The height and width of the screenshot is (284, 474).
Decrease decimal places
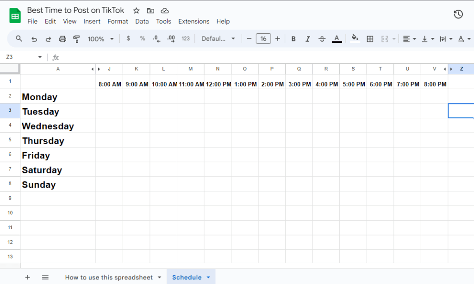pyautogui.click(x=156, y=39)
